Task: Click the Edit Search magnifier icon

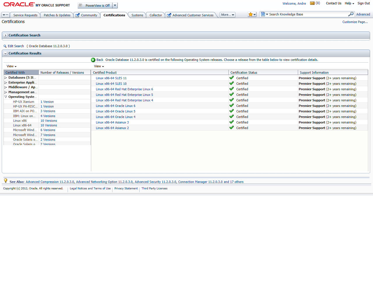Action: (5, 46)
